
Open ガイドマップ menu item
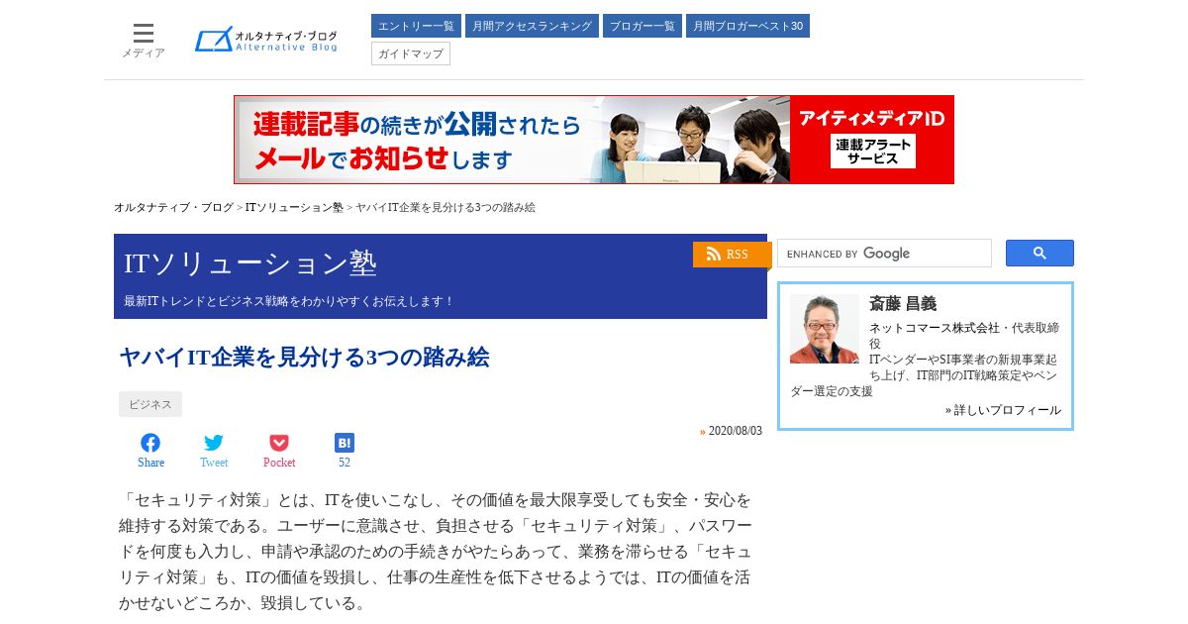[x=411, y=53]
